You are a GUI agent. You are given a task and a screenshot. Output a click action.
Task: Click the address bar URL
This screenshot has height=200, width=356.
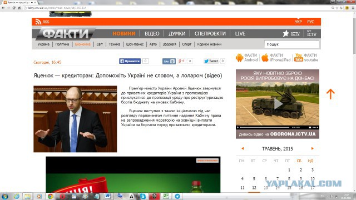tap(57, 8)
